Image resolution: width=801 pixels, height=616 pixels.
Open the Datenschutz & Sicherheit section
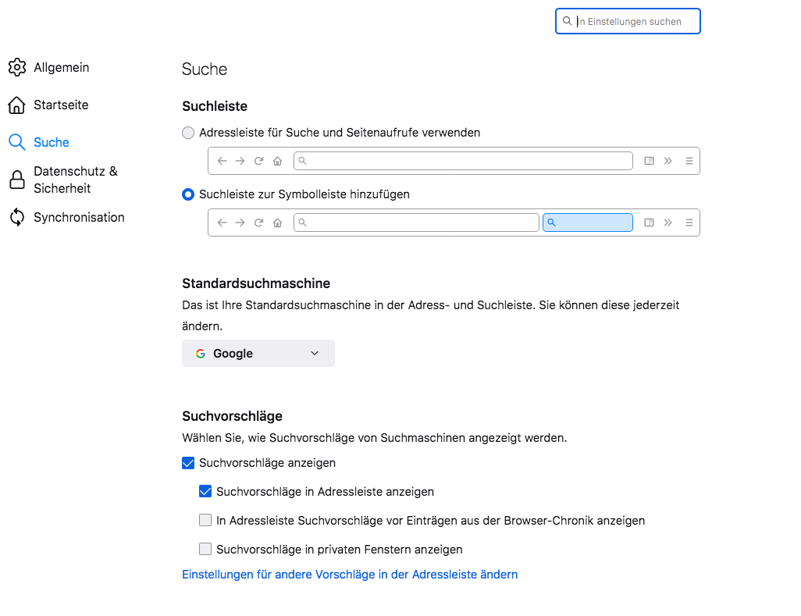tap(75, 180)
